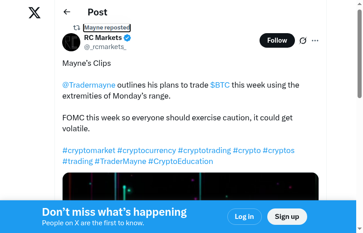Image resolution: width=363 pixels, height=233 pixels.
Task: Open the Mayne reposted link
Action: coord(107,28)
